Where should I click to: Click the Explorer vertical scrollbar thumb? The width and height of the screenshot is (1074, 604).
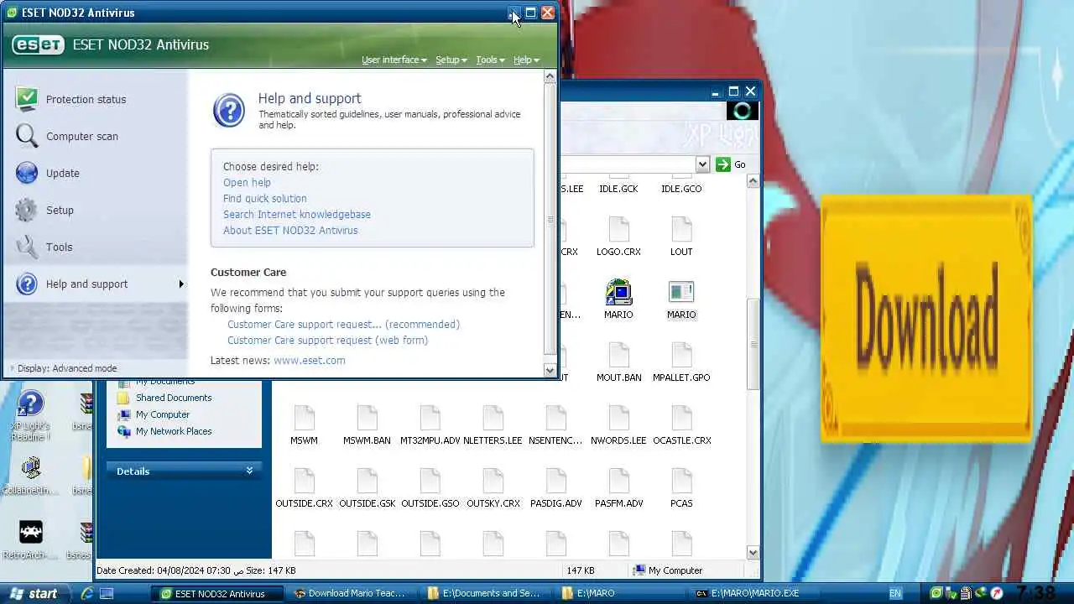coord(753,344)
